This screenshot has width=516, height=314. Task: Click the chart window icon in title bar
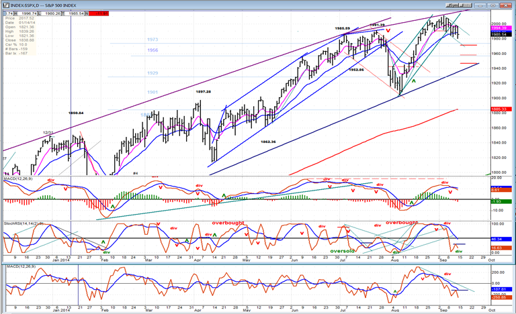pyautogui.click(x=5, y=5)
